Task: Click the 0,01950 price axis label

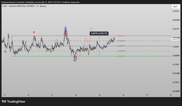Action: click(176, 65)
